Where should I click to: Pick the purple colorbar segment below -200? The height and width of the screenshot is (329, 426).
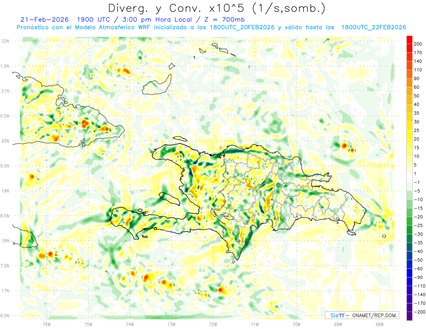[409, 316]
